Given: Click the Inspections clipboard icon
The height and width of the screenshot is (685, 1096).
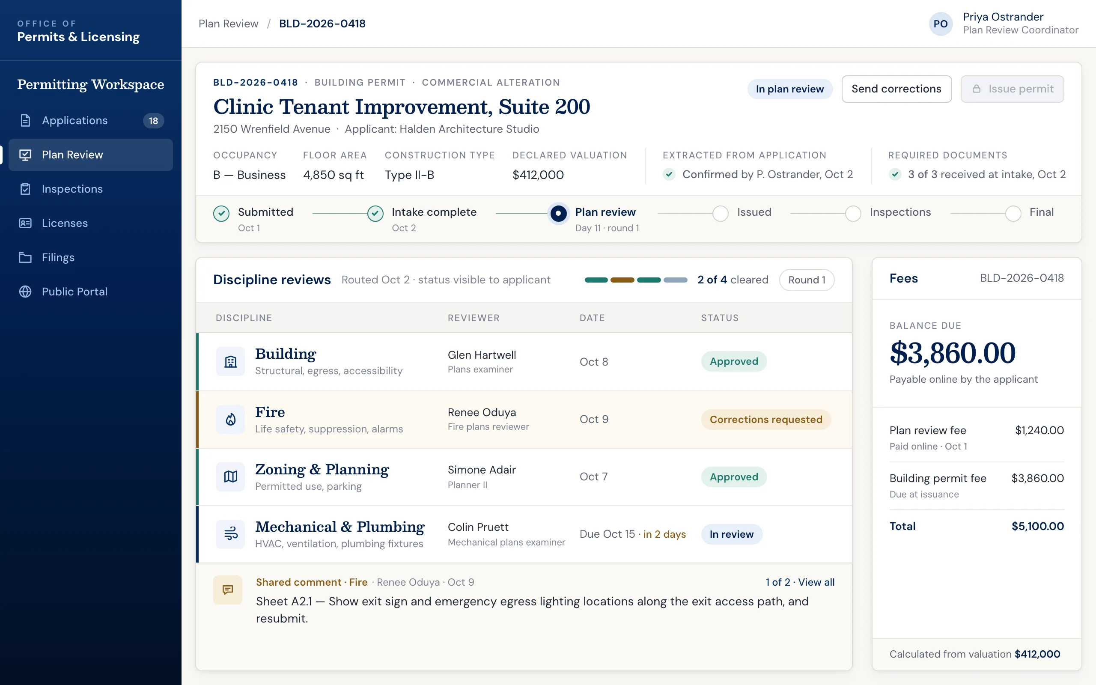Looking at the screenshot, I should 25,189.
